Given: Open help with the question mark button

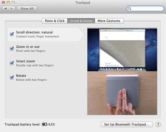Looking at the screenshot, I should [158, 124].
